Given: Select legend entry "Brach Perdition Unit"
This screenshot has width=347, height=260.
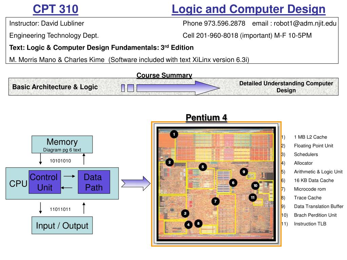Looking at the screenshot, I should pyautogui.click(x=315, y=215).
